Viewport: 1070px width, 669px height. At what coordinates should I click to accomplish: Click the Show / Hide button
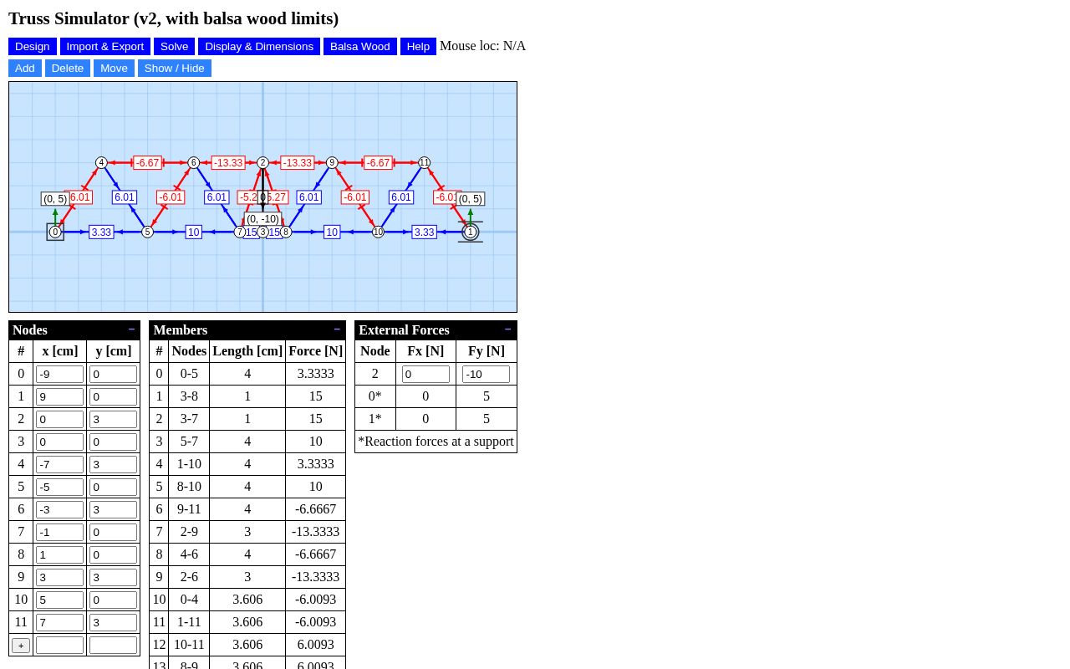[175, 69]
